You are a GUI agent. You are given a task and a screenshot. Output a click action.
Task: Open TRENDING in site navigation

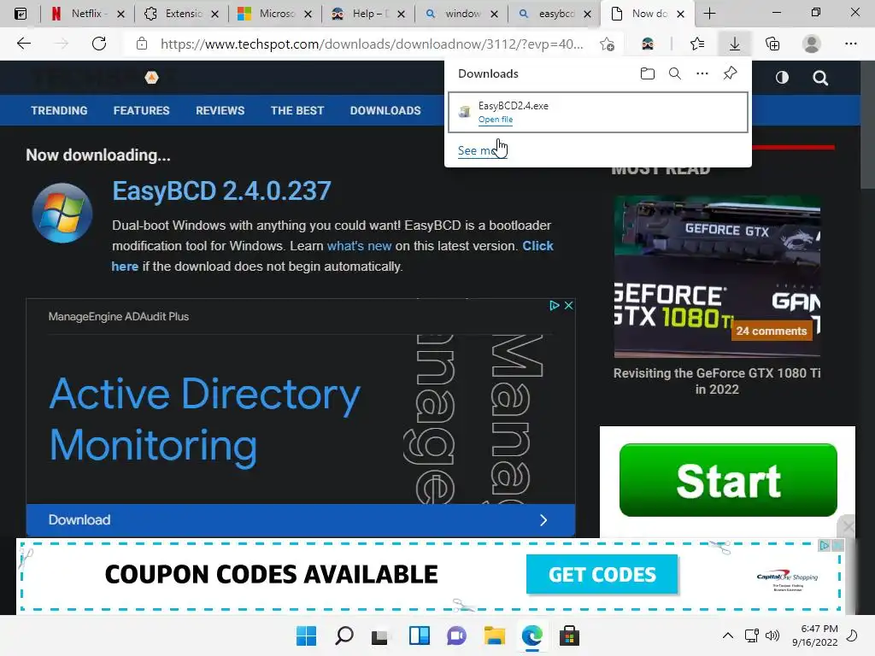[x=59, y=110]
